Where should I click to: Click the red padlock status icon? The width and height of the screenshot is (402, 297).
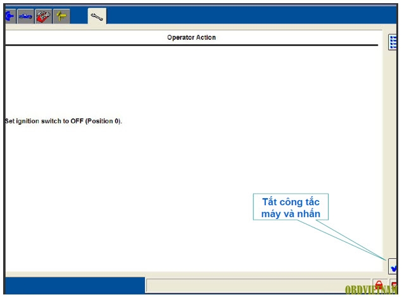click(x=379, y=285)
